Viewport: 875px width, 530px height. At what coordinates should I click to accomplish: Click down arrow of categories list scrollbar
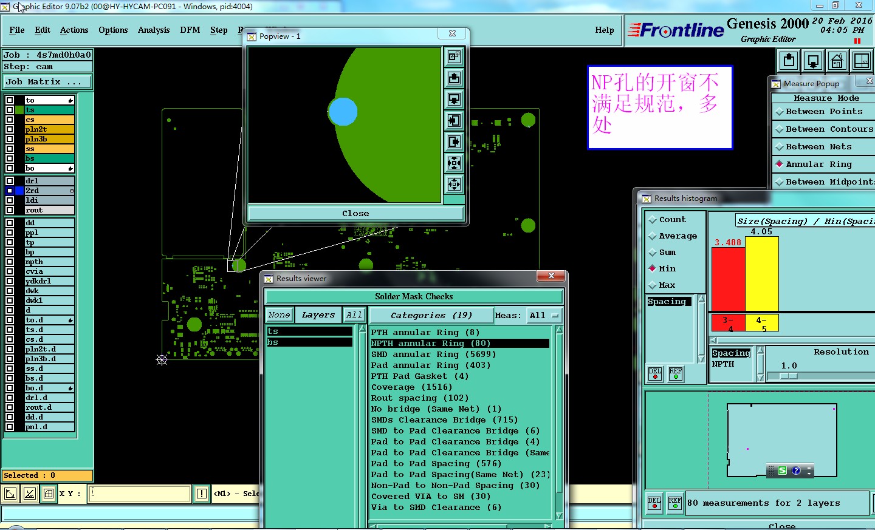coord(559,516)
